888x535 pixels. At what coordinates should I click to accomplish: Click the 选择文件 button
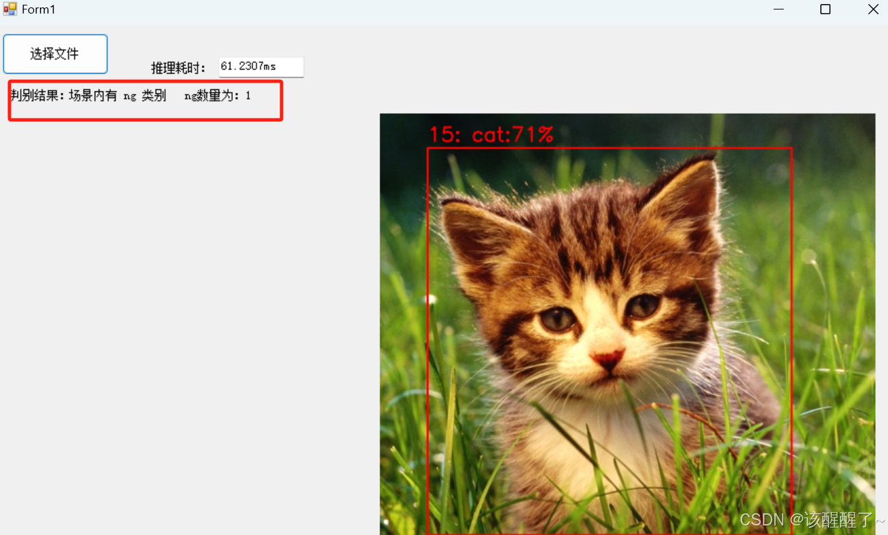pyautogui.click(x=55, y=53)
